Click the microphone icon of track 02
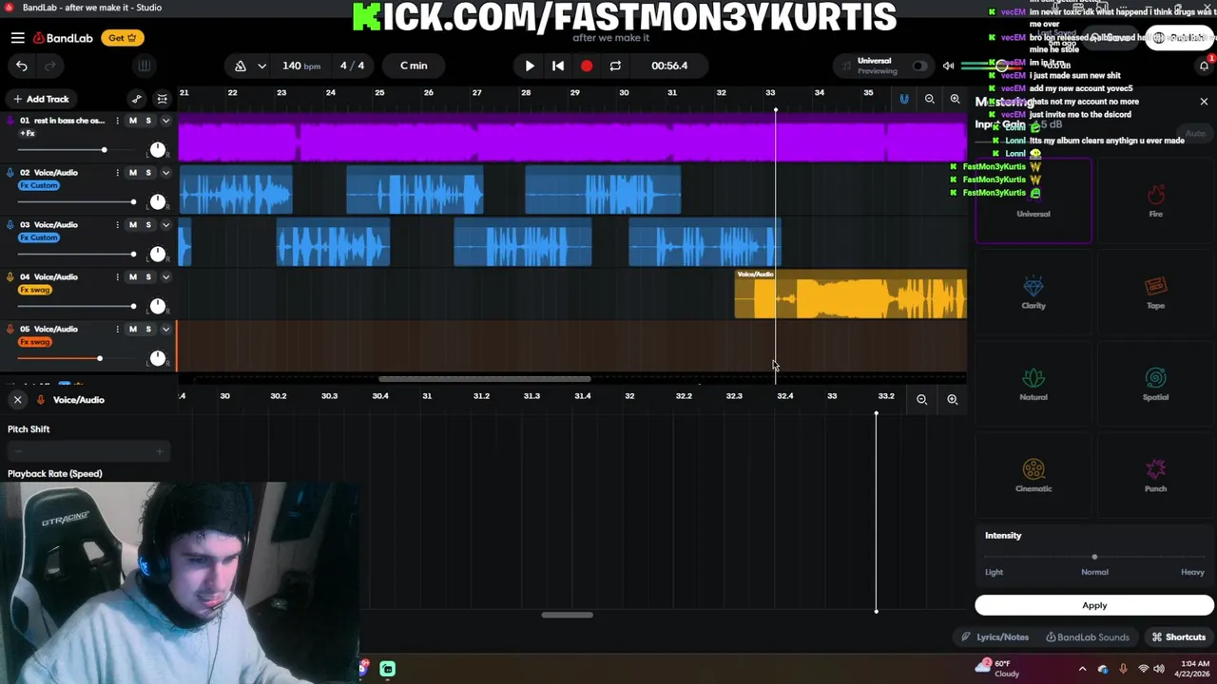1217x684 pixels. (x=10, y=173)
